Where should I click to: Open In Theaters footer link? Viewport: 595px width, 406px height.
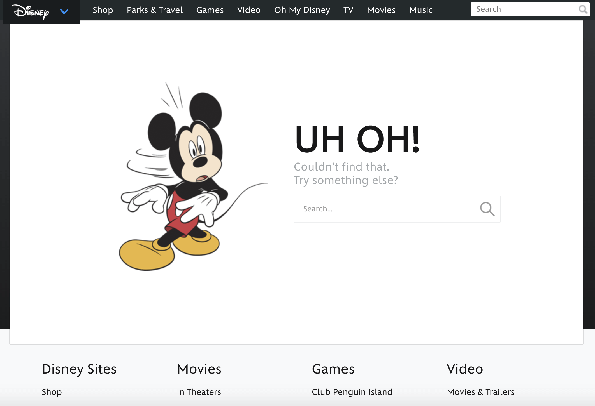click(x=199, y=392)
